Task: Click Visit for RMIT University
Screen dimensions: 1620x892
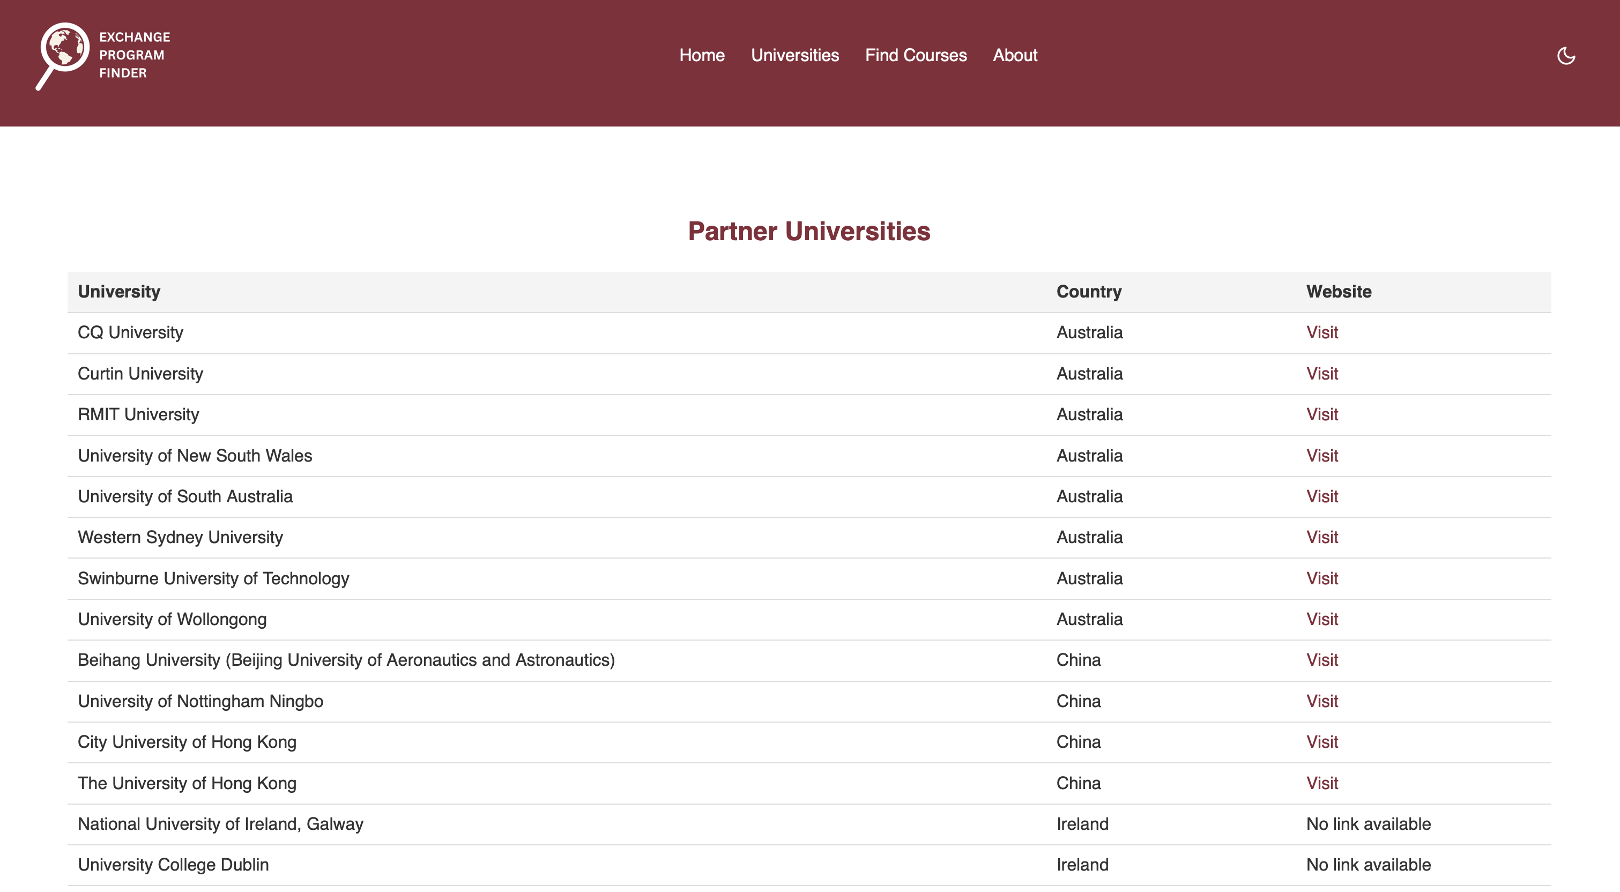Action: tap(1321, 414)
